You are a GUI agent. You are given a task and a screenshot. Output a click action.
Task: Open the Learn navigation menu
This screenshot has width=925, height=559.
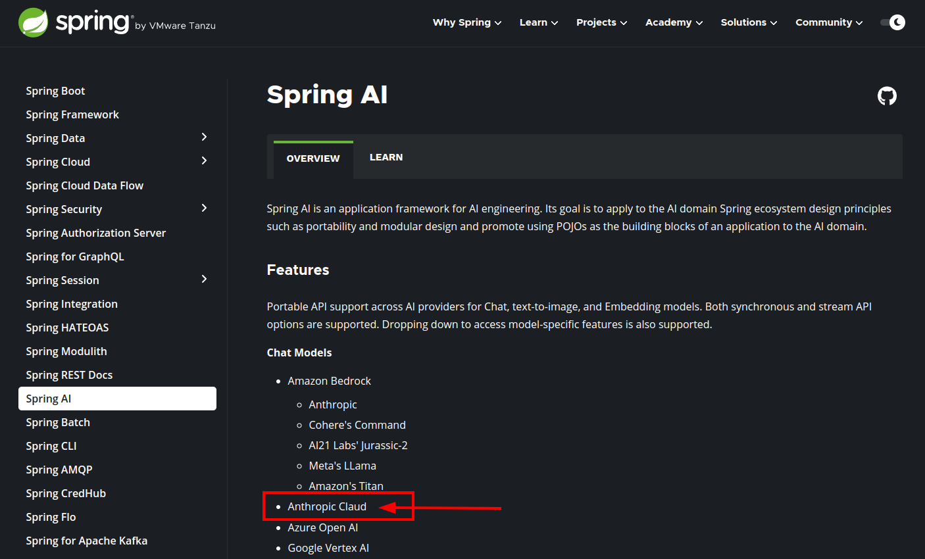point(539,22)
